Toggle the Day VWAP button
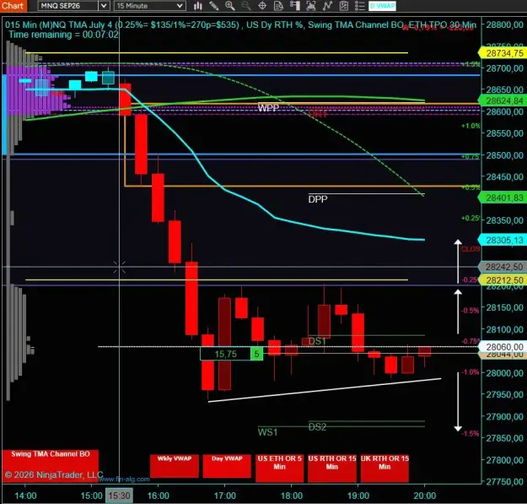Screen dimensions: 527x504 click(x=227, y=466)
